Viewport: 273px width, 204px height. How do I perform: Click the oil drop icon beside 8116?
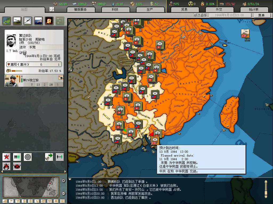113,4
